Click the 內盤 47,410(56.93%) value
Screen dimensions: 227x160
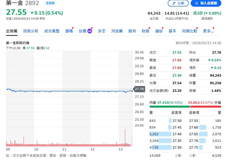(170, 103)
